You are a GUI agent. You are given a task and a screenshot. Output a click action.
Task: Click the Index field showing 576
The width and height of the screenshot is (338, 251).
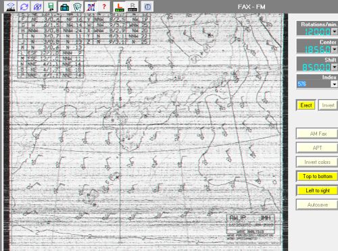[314, 84]
